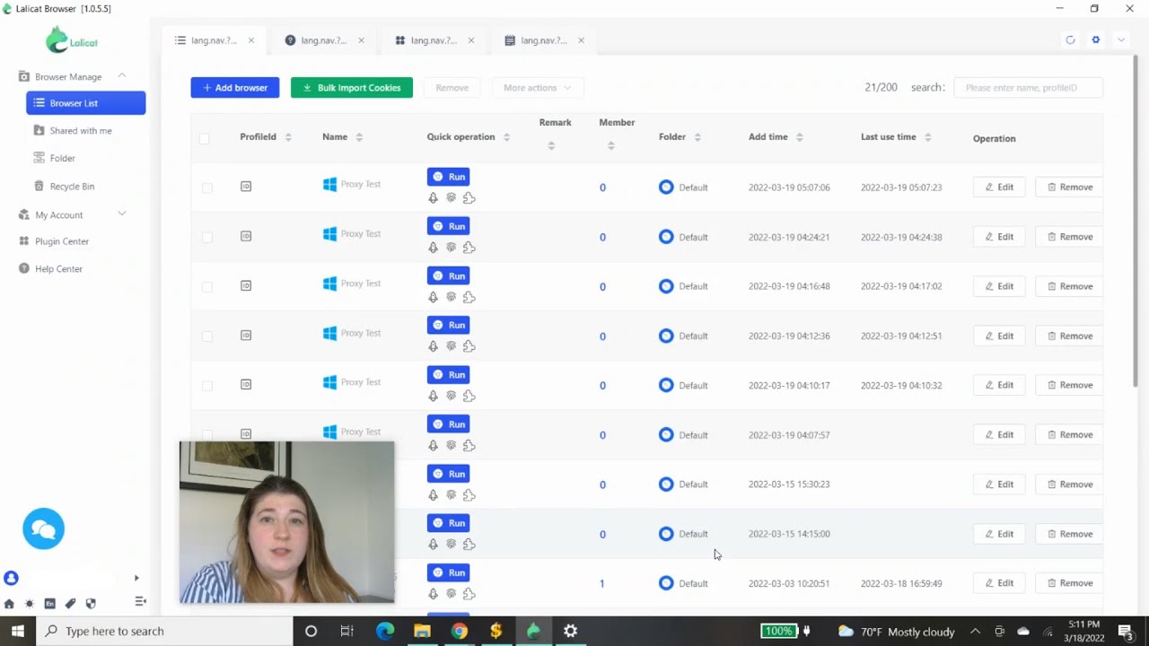Click the rocket icon in the 04:12:36 row
Viewport: 1149px width, 646px height.
point(433,346)
